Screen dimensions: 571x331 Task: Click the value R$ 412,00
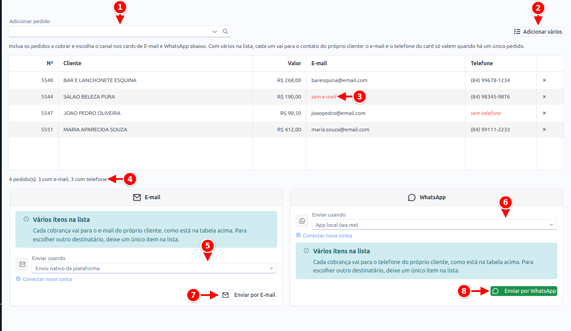click(x=289, y=130)
